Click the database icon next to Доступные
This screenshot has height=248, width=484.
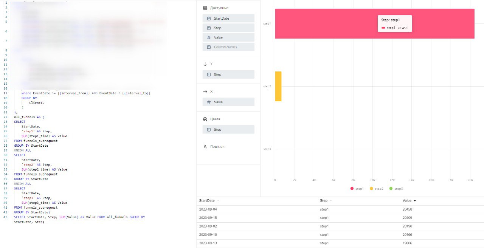(x=205, y=8)
